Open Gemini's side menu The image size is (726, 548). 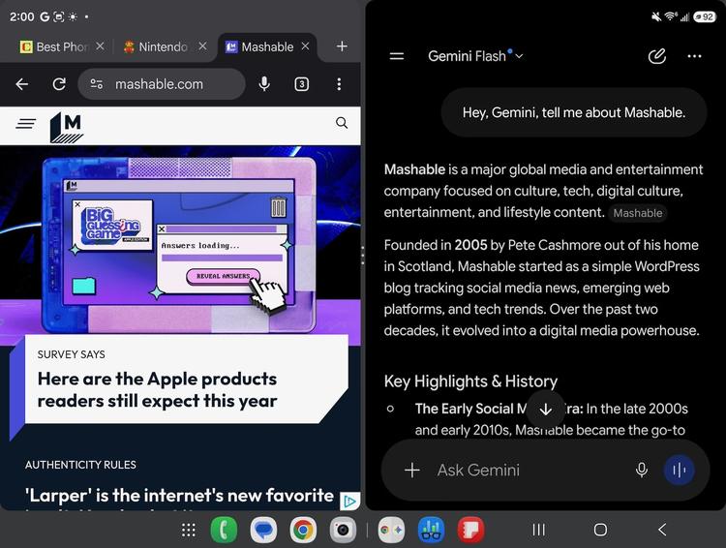point(396,56)
